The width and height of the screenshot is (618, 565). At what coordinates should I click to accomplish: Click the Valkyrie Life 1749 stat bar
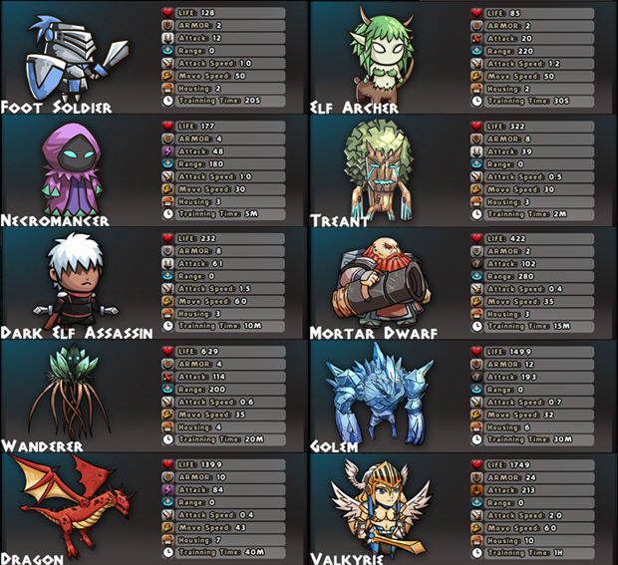pyautogui.click(x=539, y=465)
